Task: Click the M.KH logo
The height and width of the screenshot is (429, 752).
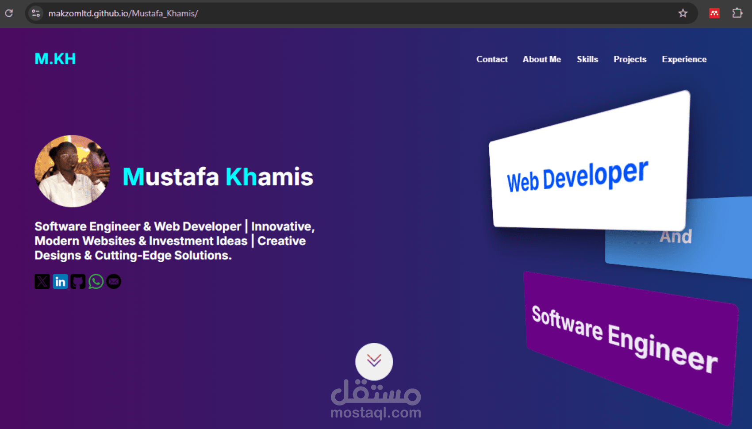Action: tap(55, 58)
